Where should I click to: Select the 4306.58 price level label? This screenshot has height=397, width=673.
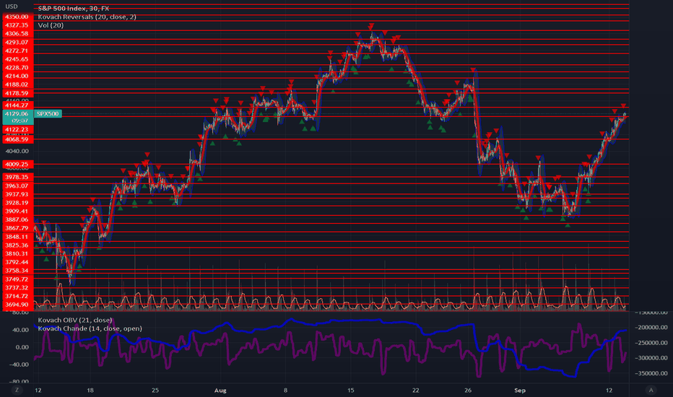click(17, 33)
